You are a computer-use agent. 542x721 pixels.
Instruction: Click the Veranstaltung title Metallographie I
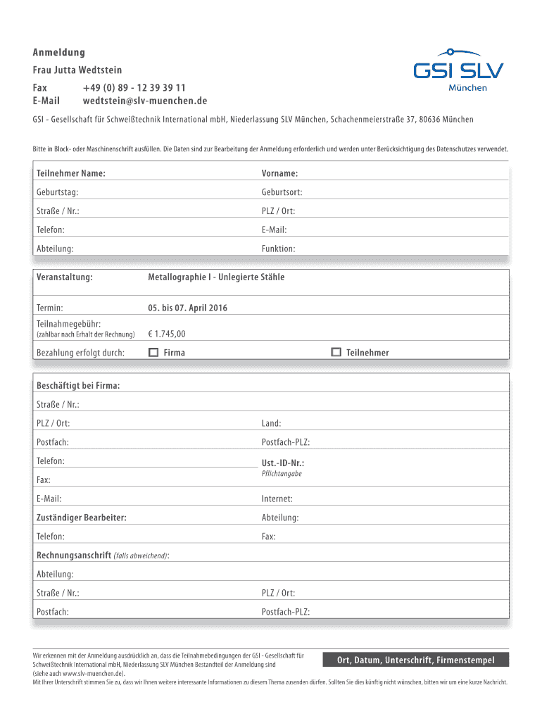click(x=216, y=277)
